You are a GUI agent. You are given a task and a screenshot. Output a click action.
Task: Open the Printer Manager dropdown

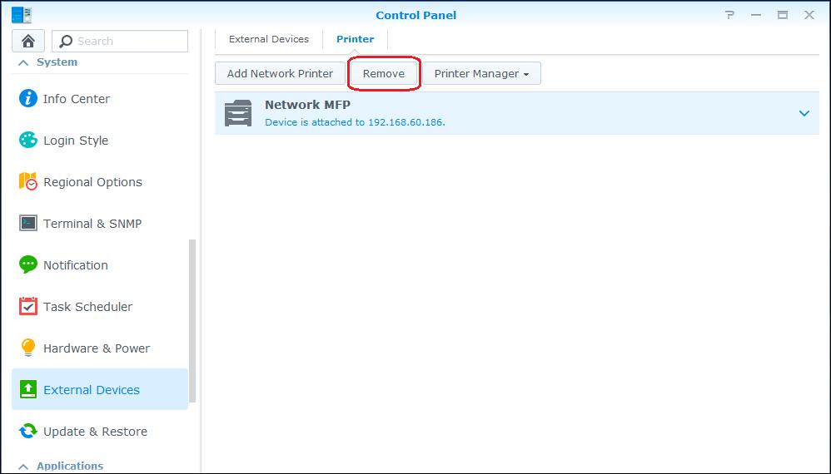click(x=481, y=73)
